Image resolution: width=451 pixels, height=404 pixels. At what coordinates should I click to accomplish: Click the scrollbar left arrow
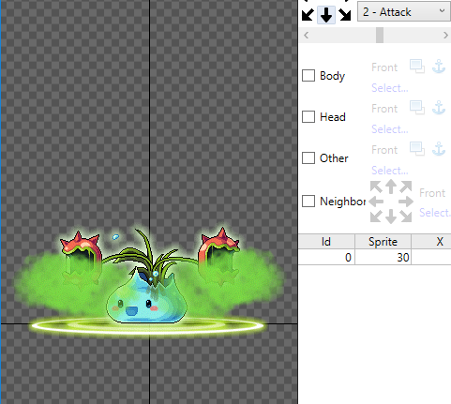[x=307, y=35]
